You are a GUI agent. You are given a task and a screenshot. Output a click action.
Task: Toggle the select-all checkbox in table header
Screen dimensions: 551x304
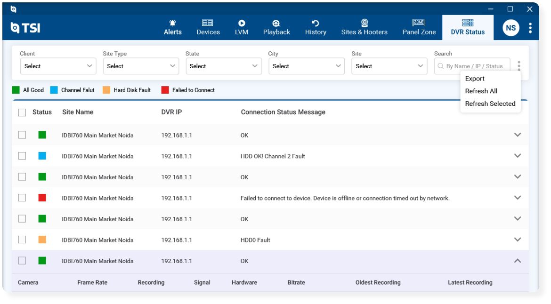tap(22, 112)
